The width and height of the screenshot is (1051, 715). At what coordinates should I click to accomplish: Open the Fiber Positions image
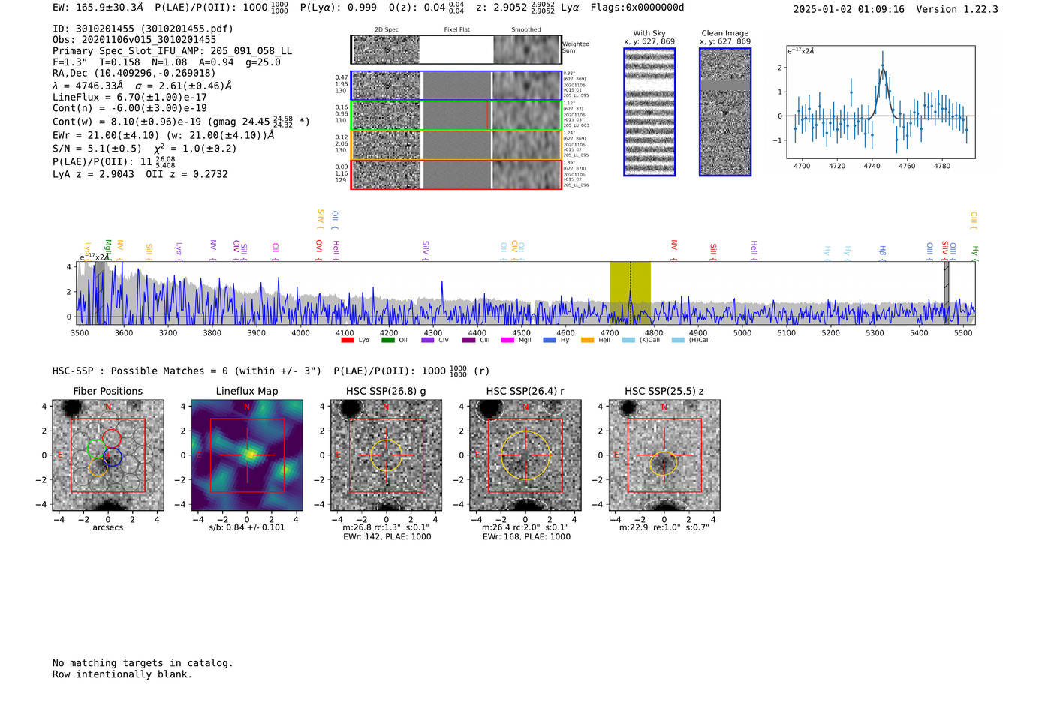click(x=108, y=455)
